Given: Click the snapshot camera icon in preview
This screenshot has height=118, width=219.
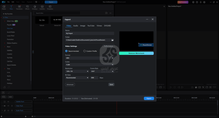Looking at the screenshot, I should [192, 87].
